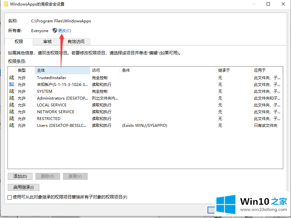Click the (Exists WIN://SYSAPPID) condition cell
This screenshot has width=291, height=218.
point(145,126)
